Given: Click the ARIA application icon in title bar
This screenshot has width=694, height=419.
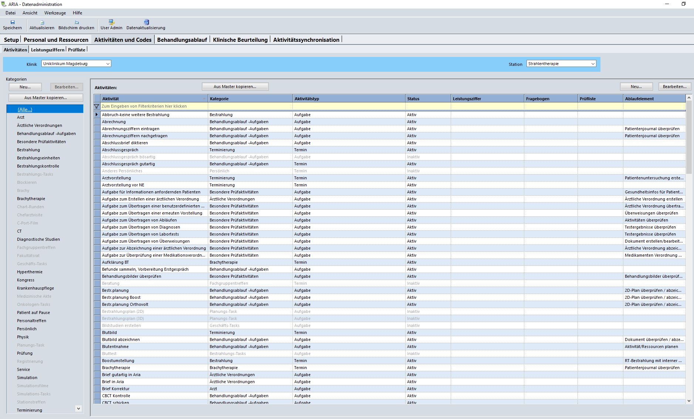Looking at the screenshot, I should pyautogui.click(x=4, y=4).
